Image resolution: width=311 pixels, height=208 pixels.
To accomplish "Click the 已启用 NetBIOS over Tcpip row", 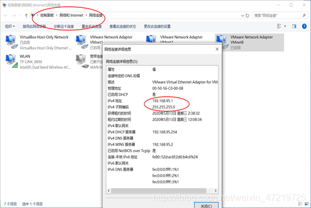I will [x=162, y=151].
